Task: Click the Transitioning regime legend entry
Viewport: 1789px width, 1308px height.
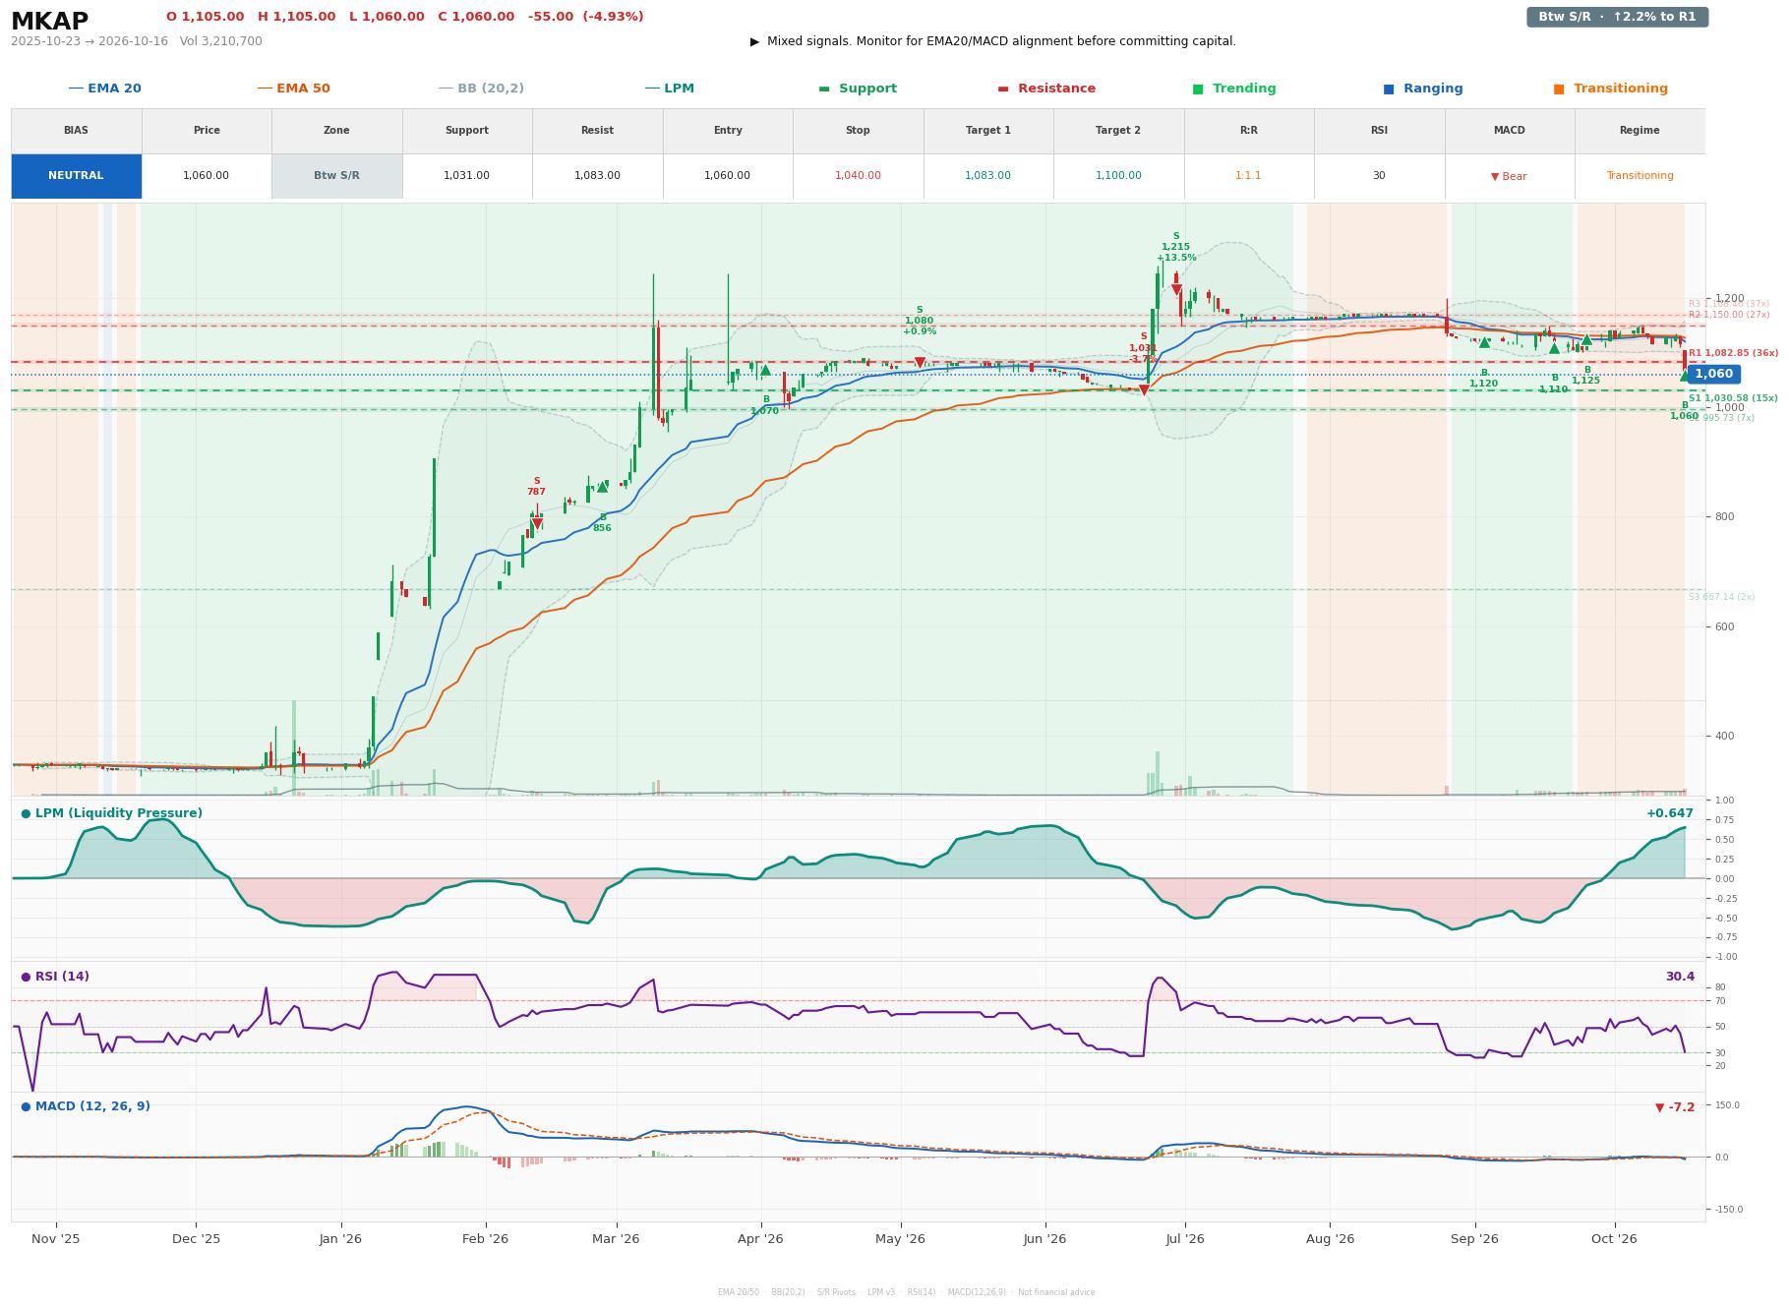Action: click(1610, 89)
